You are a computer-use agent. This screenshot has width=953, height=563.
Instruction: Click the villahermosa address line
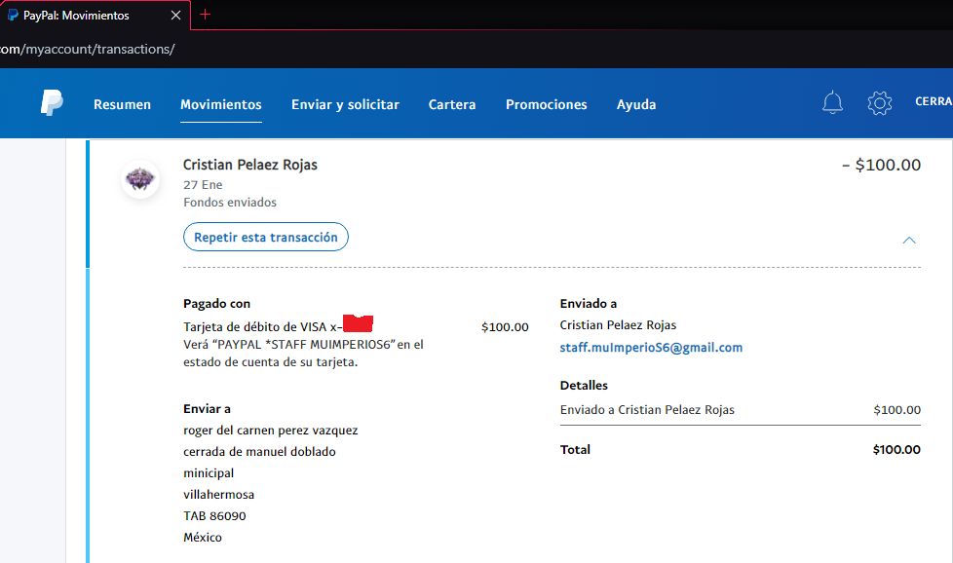(219, 495)
